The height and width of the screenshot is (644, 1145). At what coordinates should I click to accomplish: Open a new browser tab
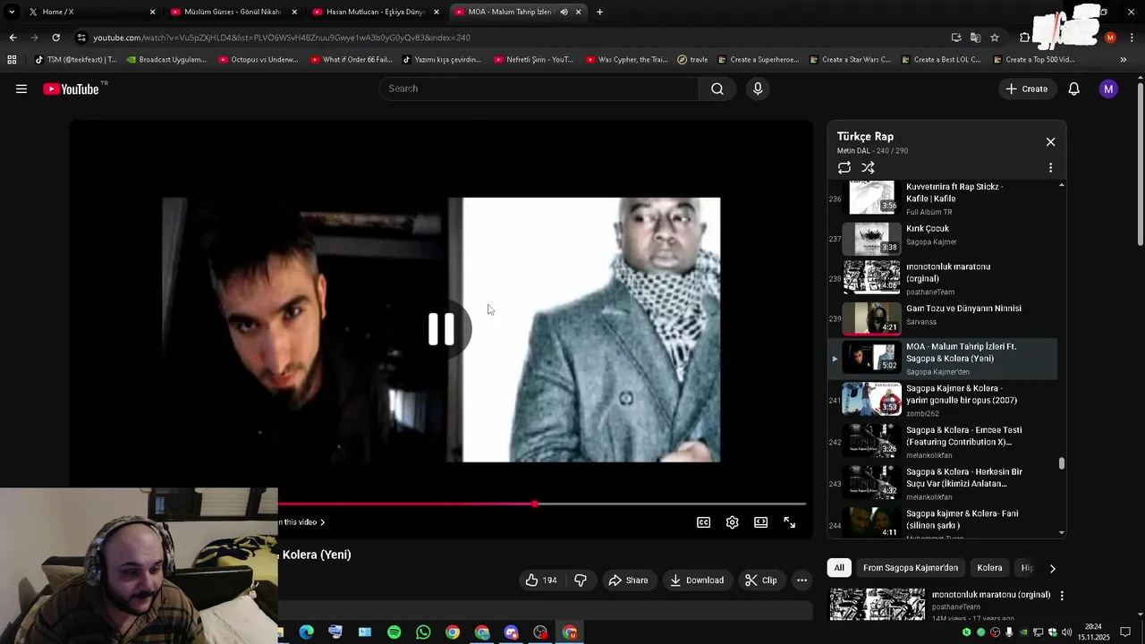point(599,12)
